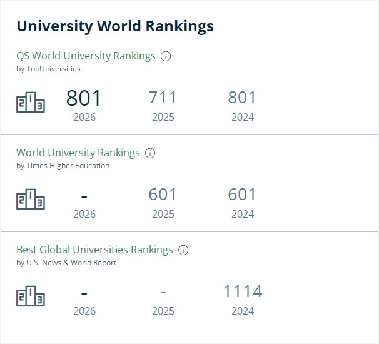Screen dimensions: 379x344
Task: Click the University World Rankings heading
Action: click(115, 26)
